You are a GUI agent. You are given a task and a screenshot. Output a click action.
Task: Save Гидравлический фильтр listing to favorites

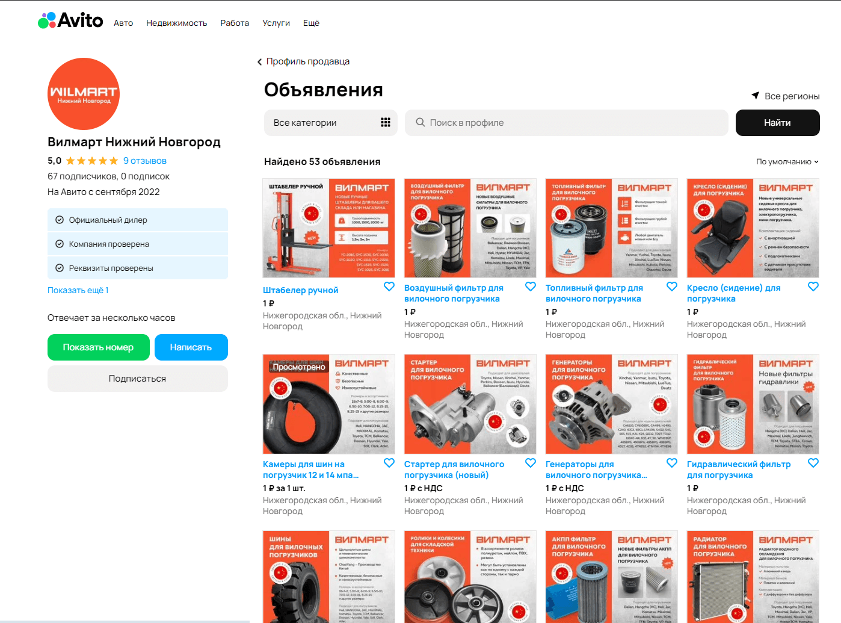813,463
